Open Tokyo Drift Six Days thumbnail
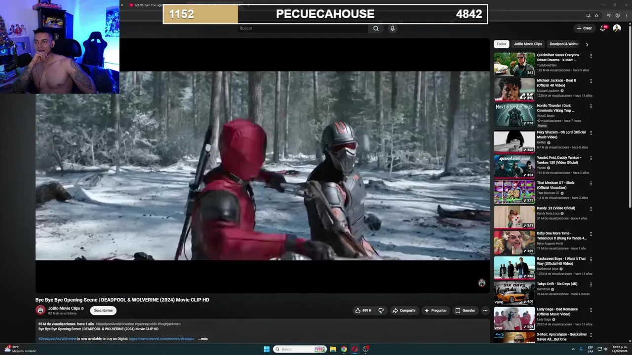632x355 pixels. click(x=514, y=293)
